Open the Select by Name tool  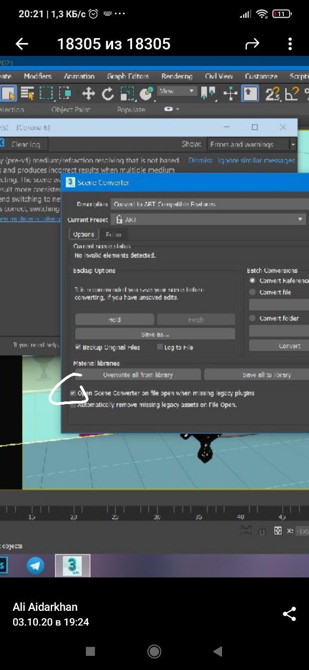pos(27,94)
